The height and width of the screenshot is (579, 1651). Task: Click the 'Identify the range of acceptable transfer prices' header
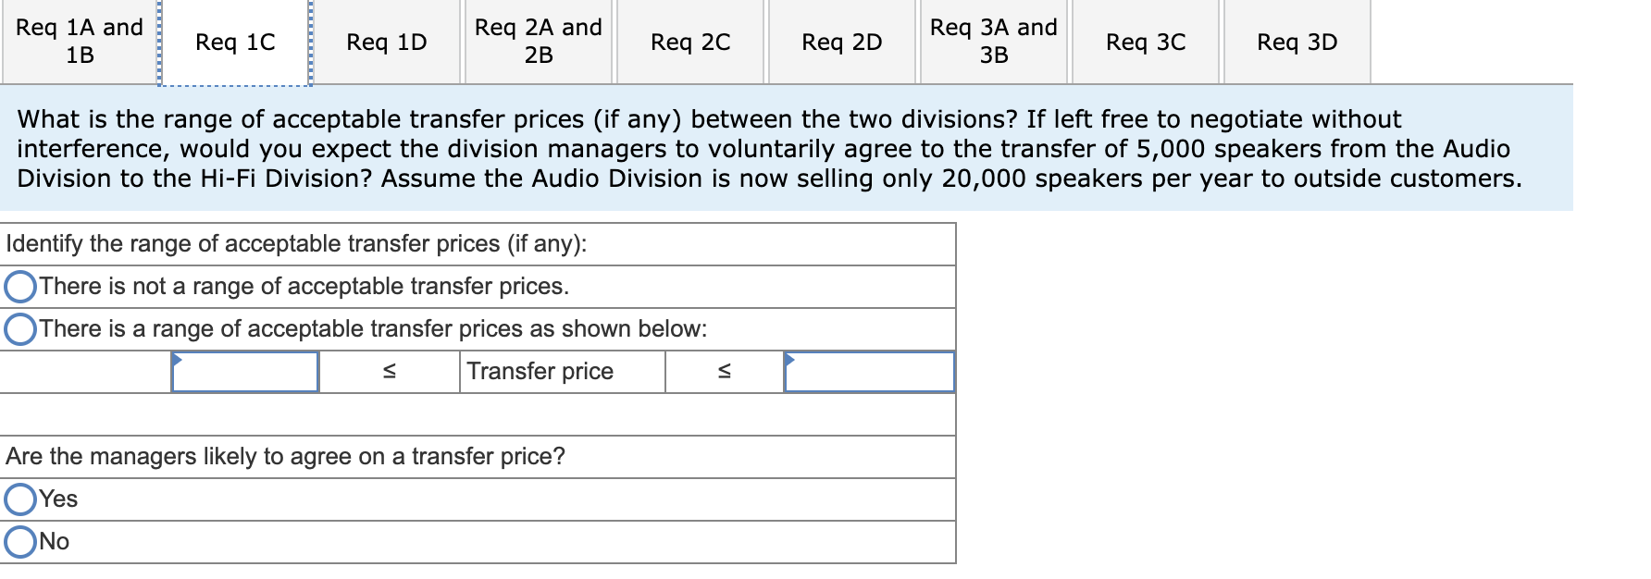[x=298, y=244]
